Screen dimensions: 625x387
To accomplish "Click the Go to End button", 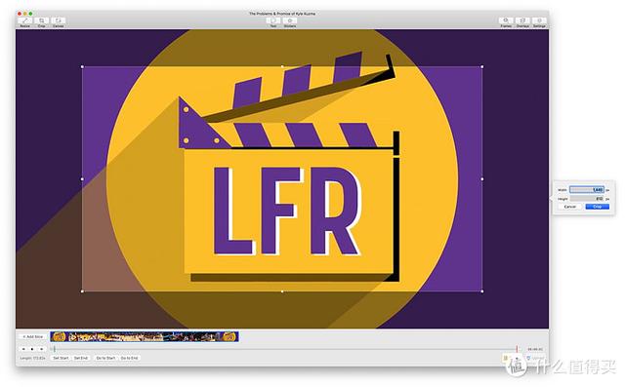I will coord(129,358).
